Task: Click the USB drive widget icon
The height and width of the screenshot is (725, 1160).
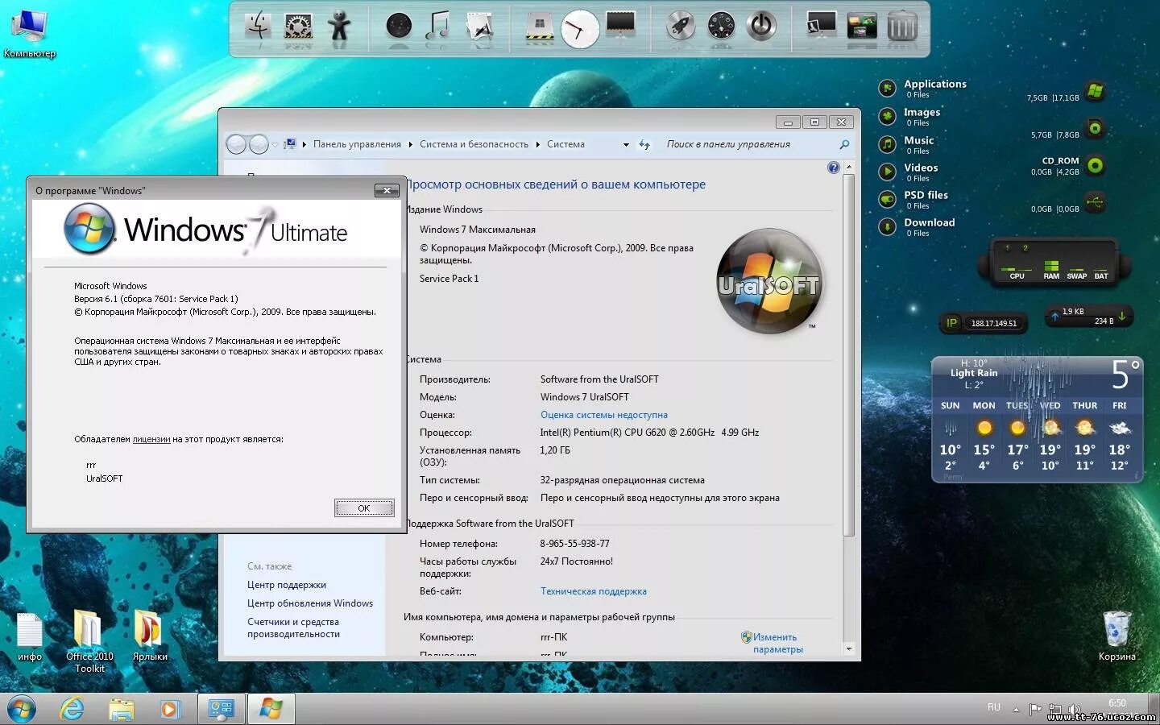Action: [x=1095, y=202]
